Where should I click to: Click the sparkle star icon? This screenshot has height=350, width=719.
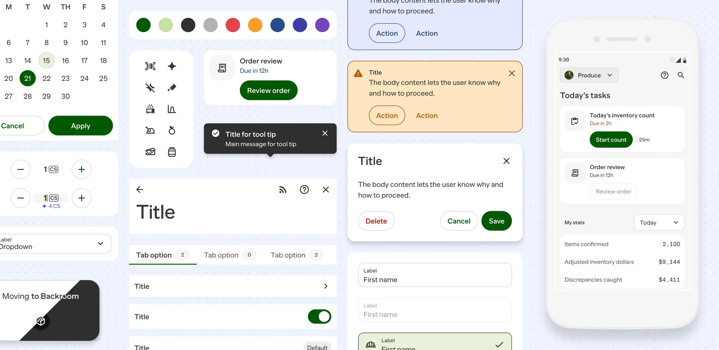[172, 66]
